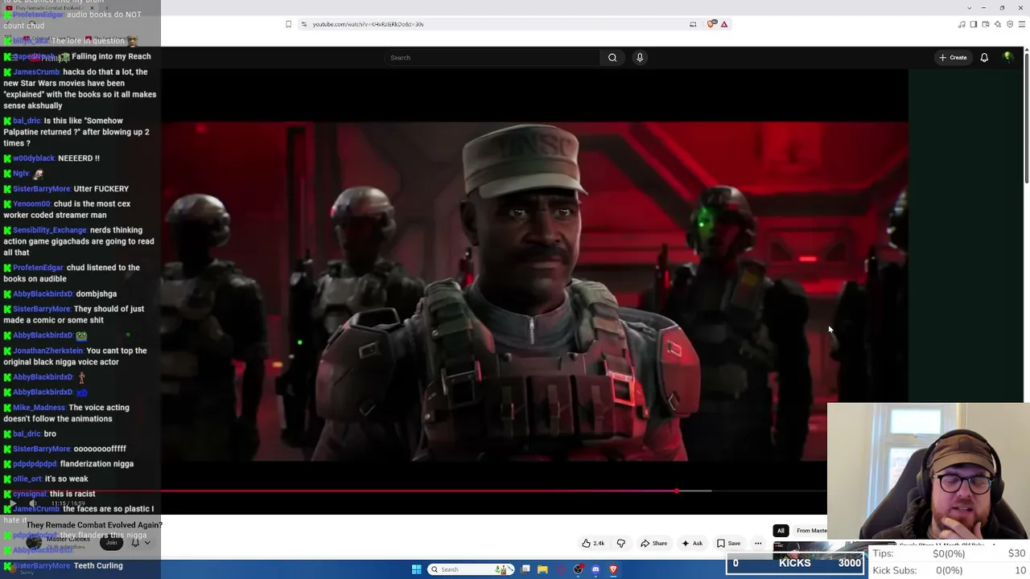Click the video progress scrubber dot
The width and height of the screenshot is (1030, 579).
tap(677, 491)
